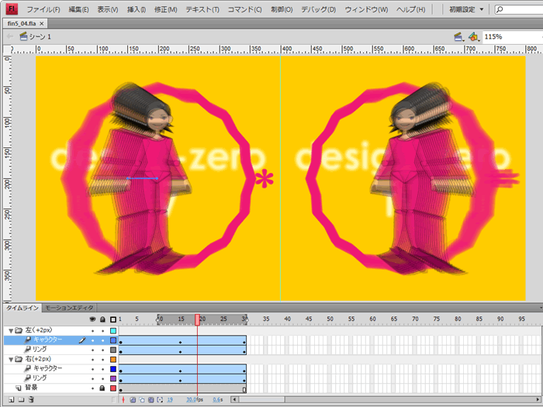Click the New Folder icon in timeline
543x407 pixels.
pyautogui.click(x=19, y=400)
